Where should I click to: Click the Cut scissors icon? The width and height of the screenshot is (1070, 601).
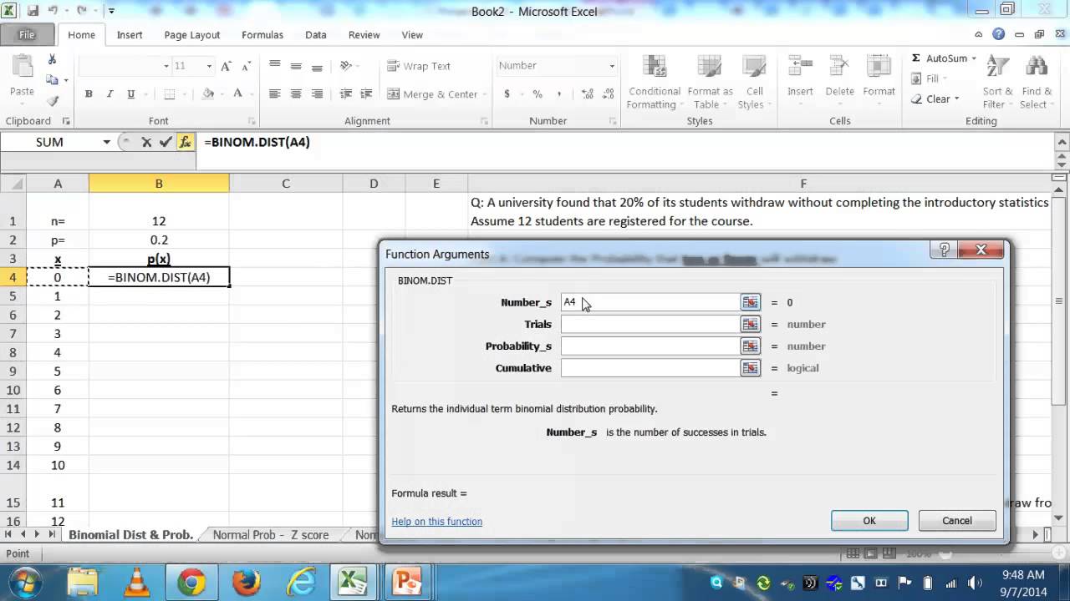tap(52, 59)
